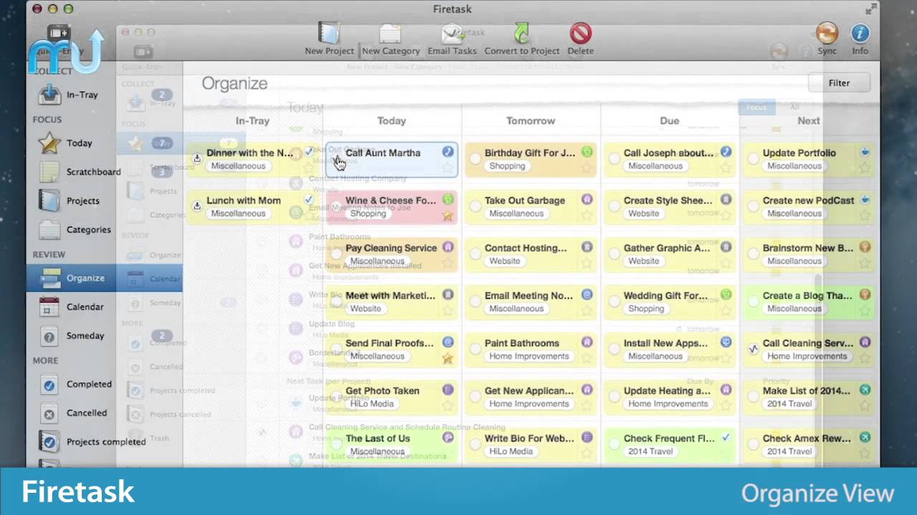Click category icon on Call Aunt Martha card
This screenshot has height=515, width=917.
click(448, 152)
